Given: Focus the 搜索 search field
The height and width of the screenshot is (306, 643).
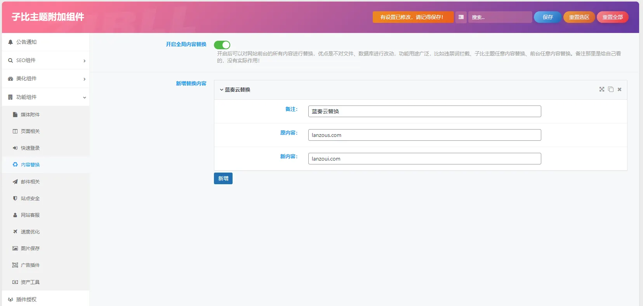Looking at the screenshot, I should [500, 17].
